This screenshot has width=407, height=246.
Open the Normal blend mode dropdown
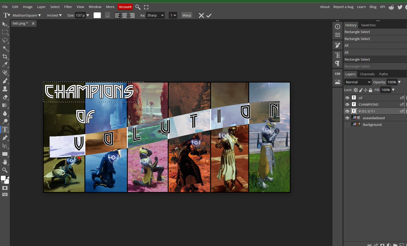pos(358,82)
